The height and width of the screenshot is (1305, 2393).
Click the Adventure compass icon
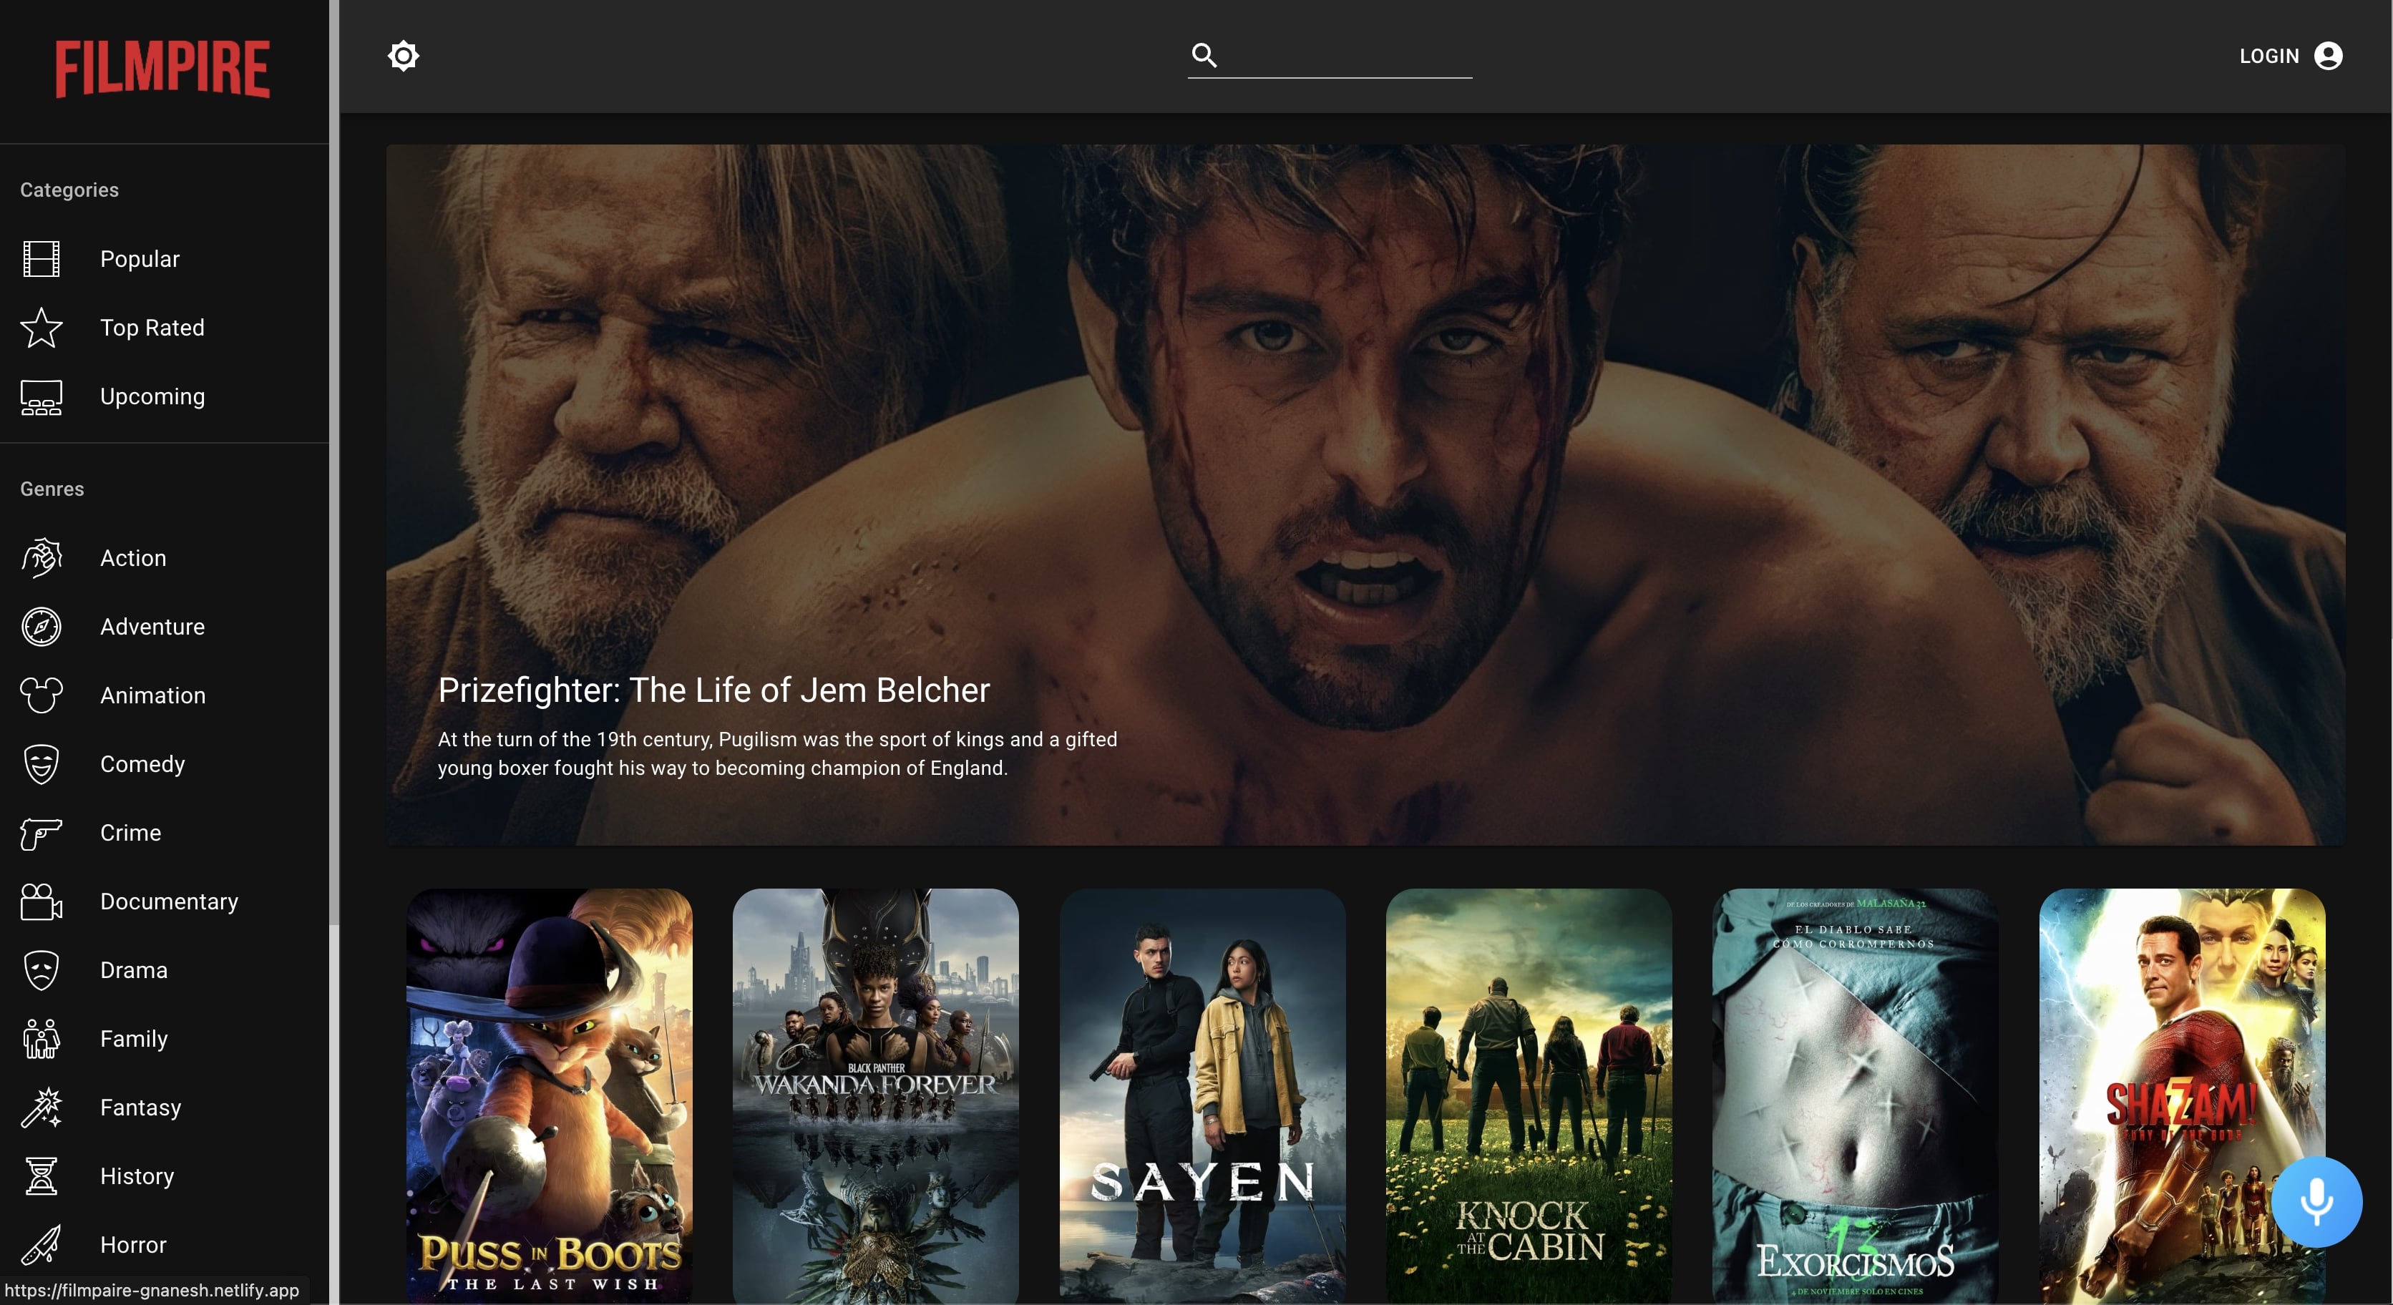point(41,627)
